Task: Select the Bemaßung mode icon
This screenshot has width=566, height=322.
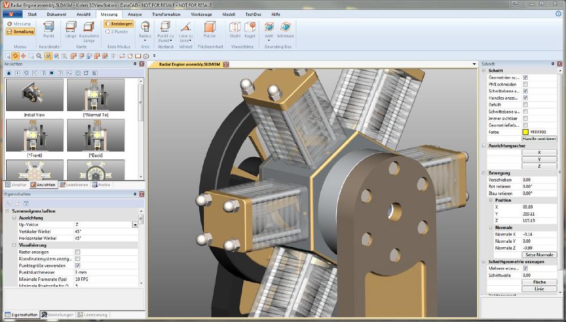Action: click(20, 32)
